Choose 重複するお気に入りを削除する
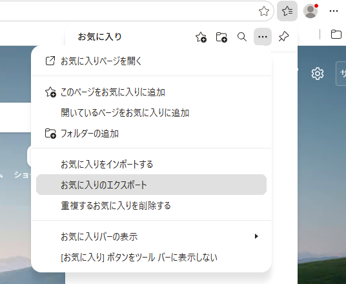The image size is (346, 284). coord(151,205)
